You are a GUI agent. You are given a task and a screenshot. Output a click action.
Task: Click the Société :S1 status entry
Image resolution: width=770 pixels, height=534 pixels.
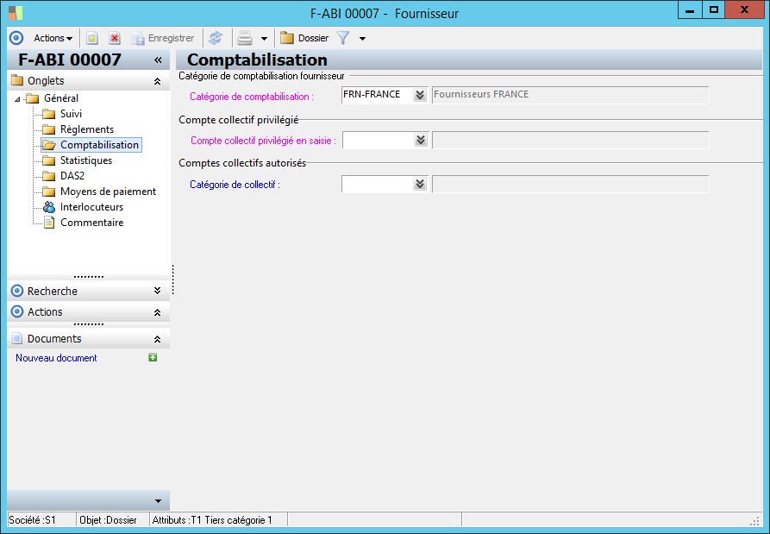[x=33, y=519]
